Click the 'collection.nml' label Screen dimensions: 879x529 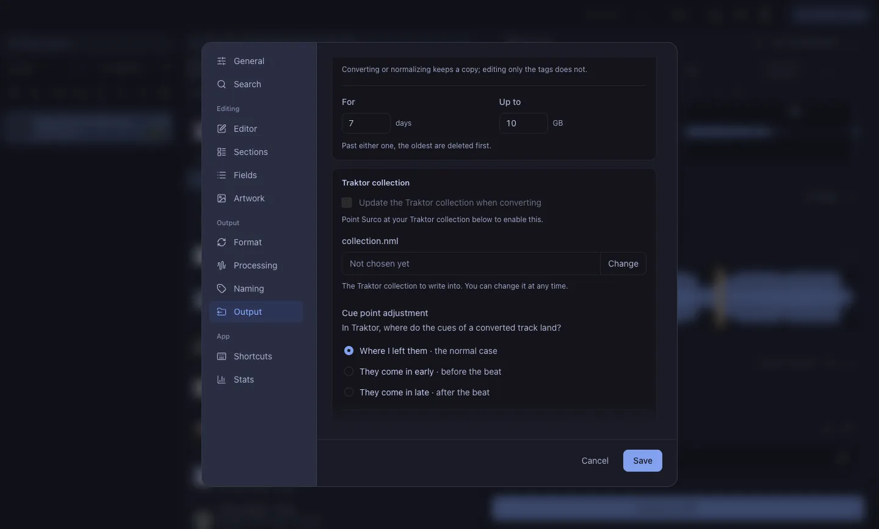[370, 241]
